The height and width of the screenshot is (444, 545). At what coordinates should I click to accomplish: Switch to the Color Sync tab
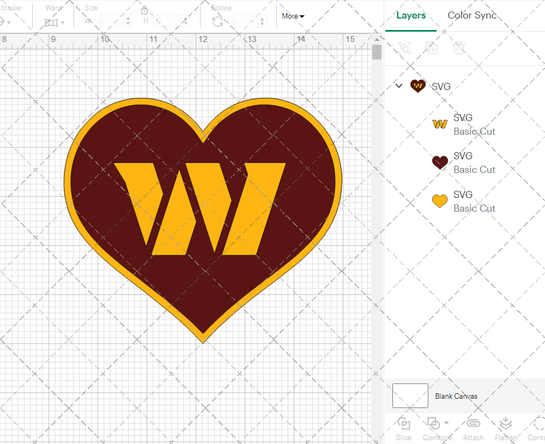[471, 15]
